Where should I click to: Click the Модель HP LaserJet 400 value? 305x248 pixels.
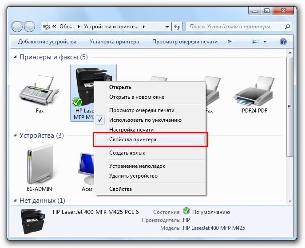(214, 228)
